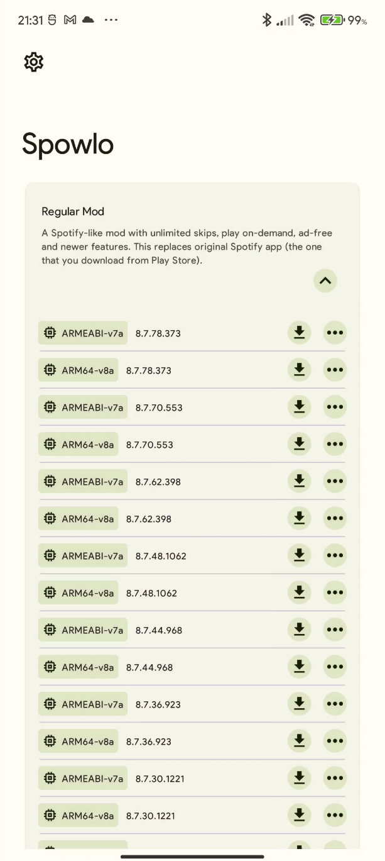Image resolution: width=385 pixels, height=861 pixels.
Task: Download ARMEABI-v7a version 8.7.78.373
Action: [299, 333]
